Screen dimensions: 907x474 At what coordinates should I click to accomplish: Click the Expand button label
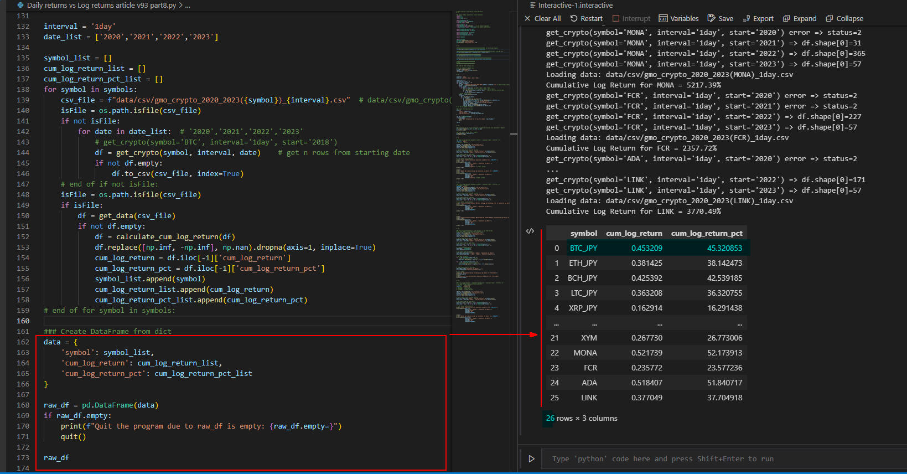tap(805, 18)
